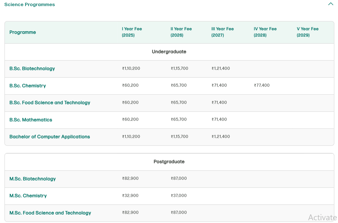Image resolution: width=338 pixels, height=223 pixels.
Task: Select the IV Year Fee (2028) column header
Action: coord(265,32)
